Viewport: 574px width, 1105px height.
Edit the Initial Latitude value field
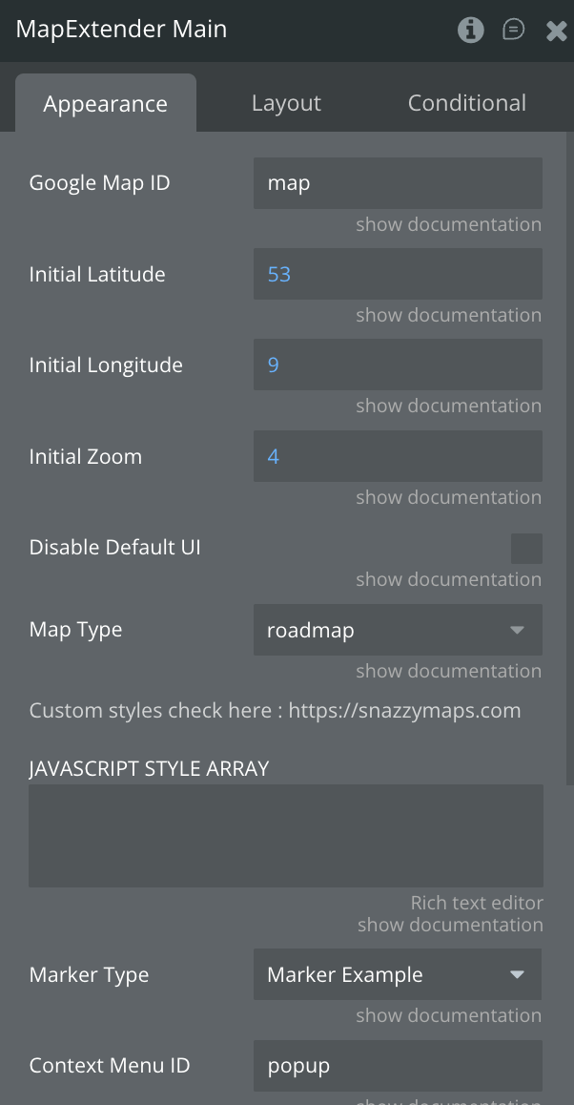398,275
